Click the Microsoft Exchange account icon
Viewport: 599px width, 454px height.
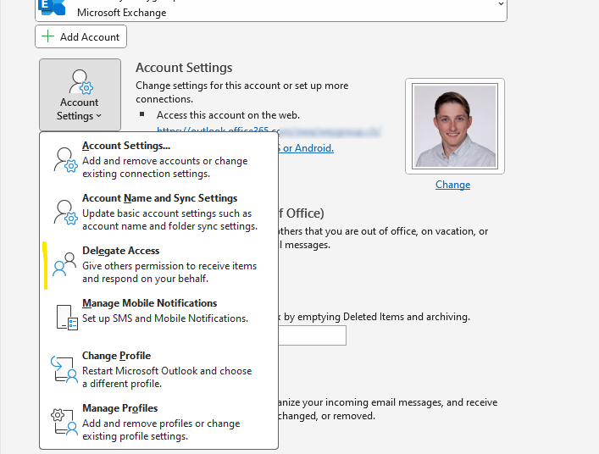(53, 8)
